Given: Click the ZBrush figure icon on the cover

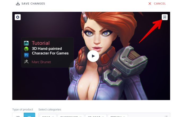Looking at the screenshot, I should point(26,62).
